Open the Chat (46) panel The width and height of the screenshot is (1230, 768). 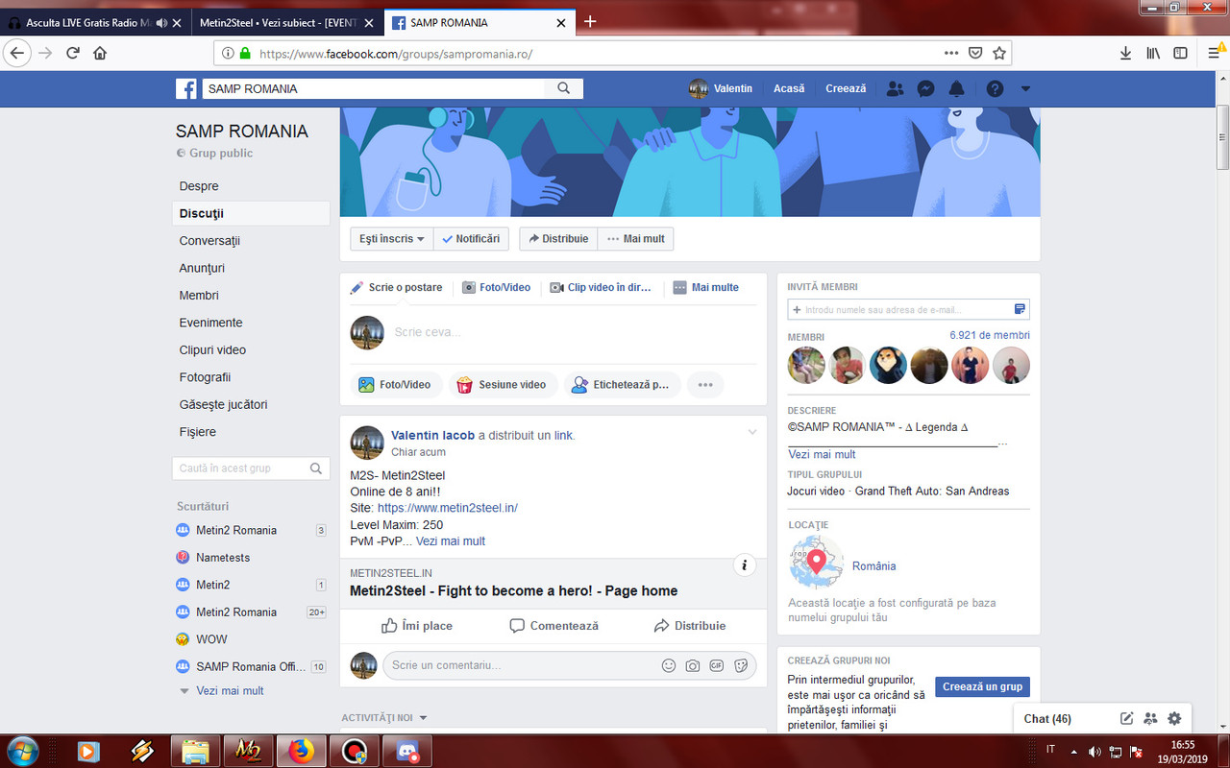point(1046,718)
